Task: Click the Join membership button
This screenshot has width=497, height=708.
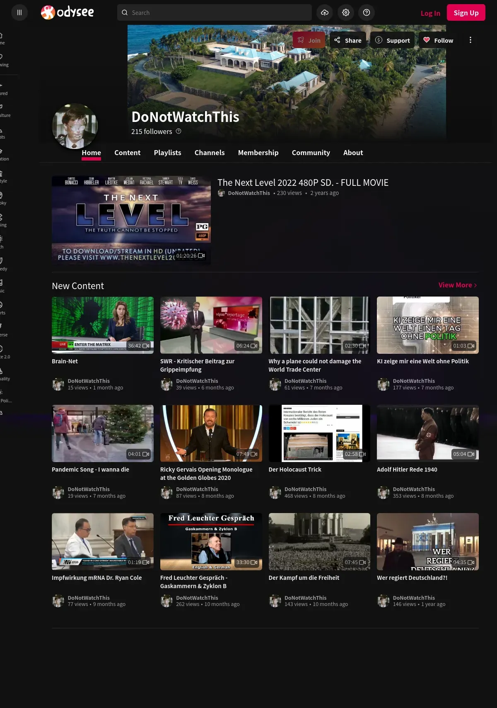Action: click(x=309, y=40)
